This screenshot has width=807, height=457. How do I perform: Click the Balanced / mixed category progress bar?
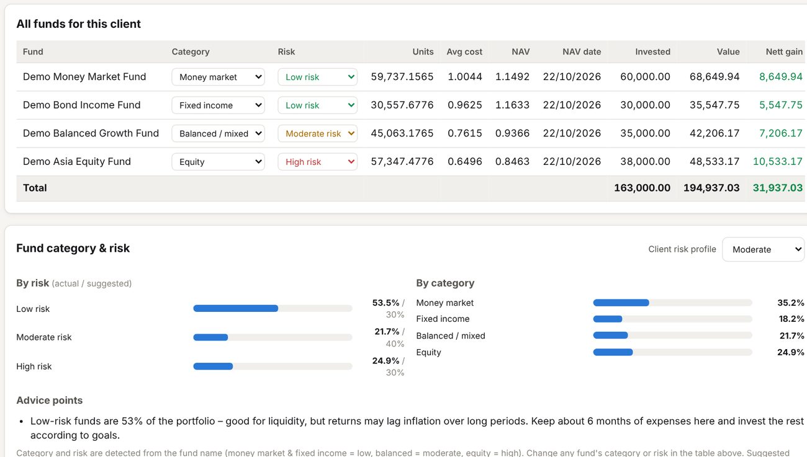(x=672, y=335)
